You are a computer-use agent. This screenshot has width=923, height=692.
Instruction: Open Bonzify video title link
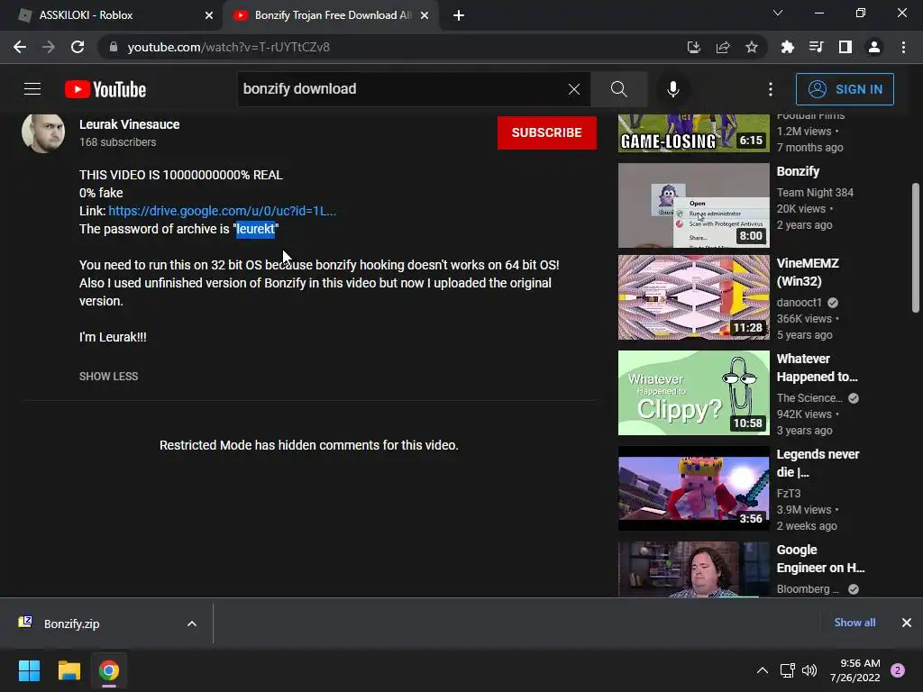(x=798, y=171)
